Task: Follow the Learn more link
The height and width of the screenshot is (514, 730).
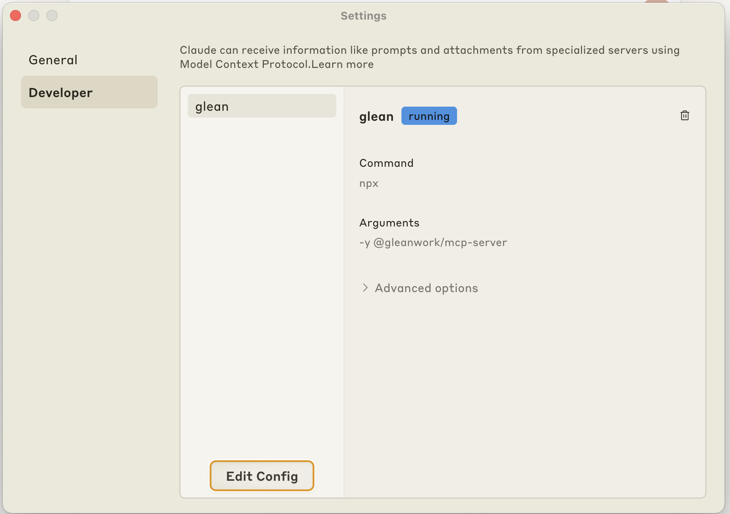Action: point(343,64)
